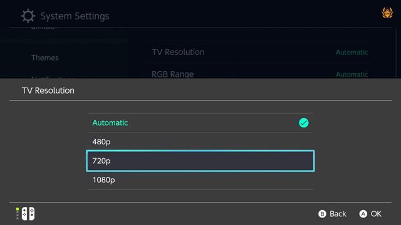401x225 pixels.
Task: Click the A button icon
Action: click(363, 214)
